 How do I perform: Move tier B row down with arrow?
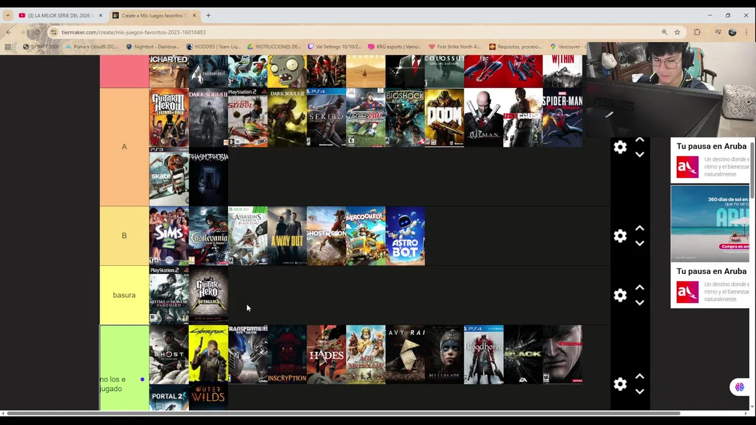[640, 243]
